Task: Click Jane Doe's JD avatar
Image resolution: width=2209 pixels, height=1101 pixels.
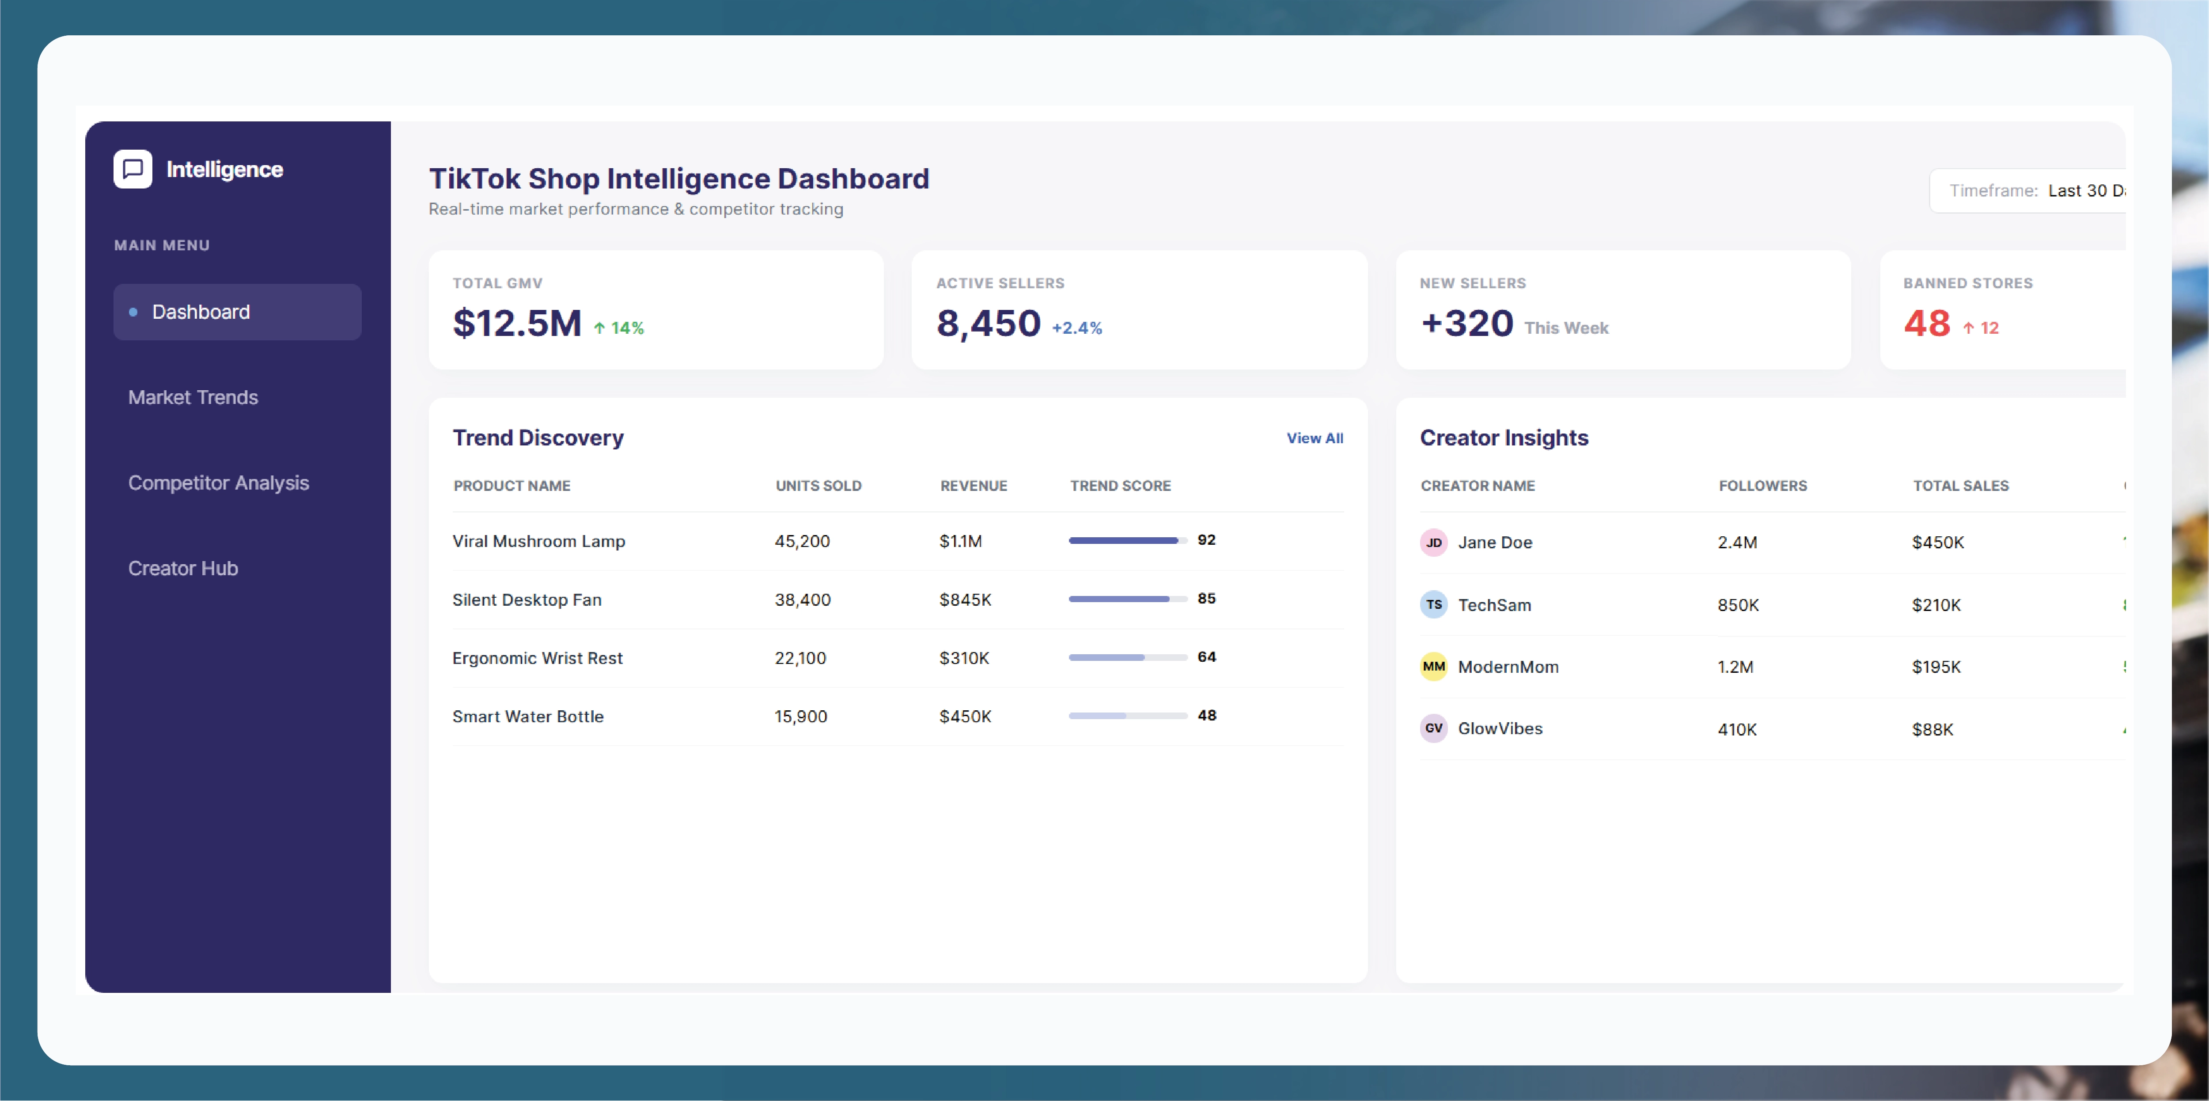Action: click(x=1433, y=543)
